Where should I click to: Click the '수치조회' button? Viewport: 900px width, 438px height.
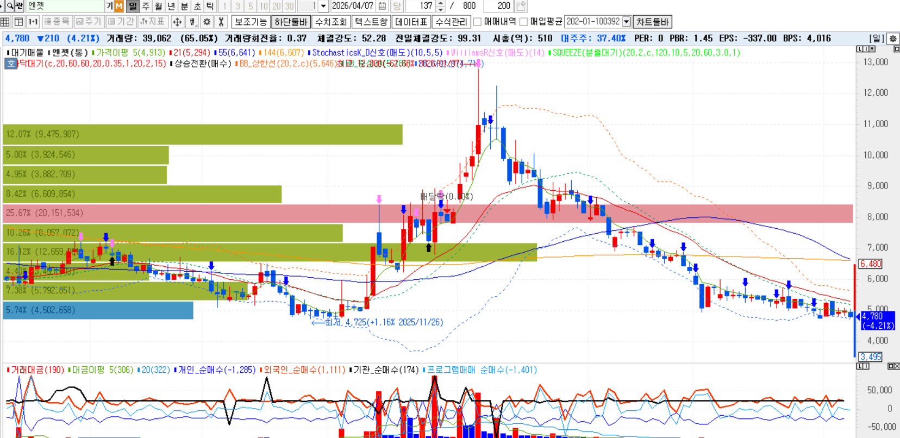pos(331,22)
